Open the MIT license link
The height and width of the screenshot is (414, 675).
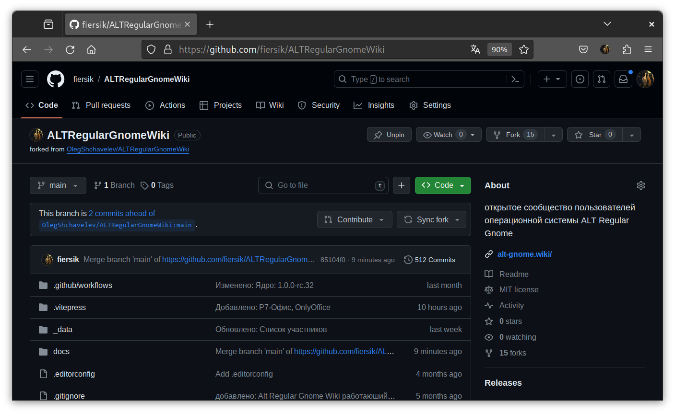(519, 289)
